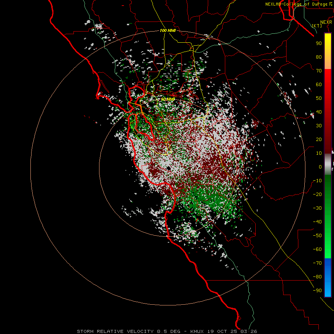Click the 60 value on velocity scale
This screenshot has width=334, height=334.
point(319,84)
